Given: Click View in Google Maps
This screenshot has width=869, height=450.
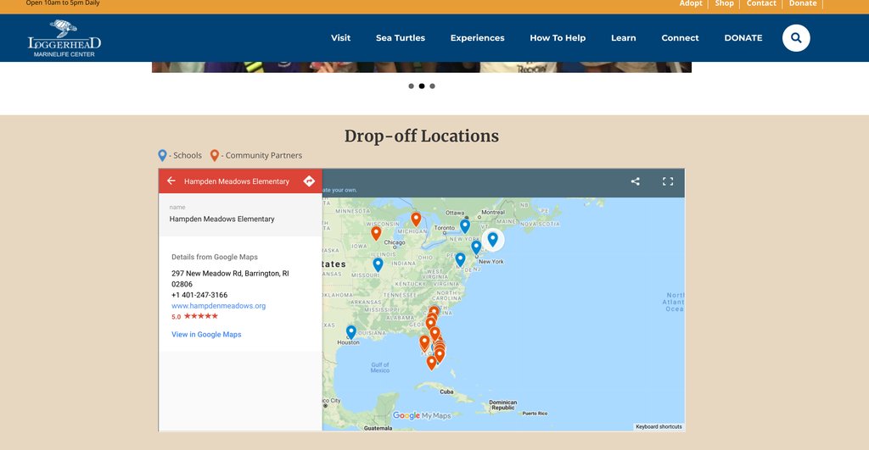Looking at the screenshot, I should [206, 334].
